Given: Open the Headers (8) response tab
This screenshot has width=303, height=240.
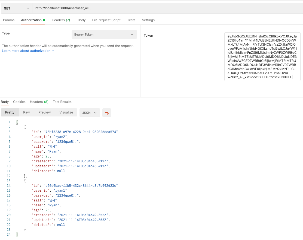Looking at the screenshot, I should tap(39, 102).
